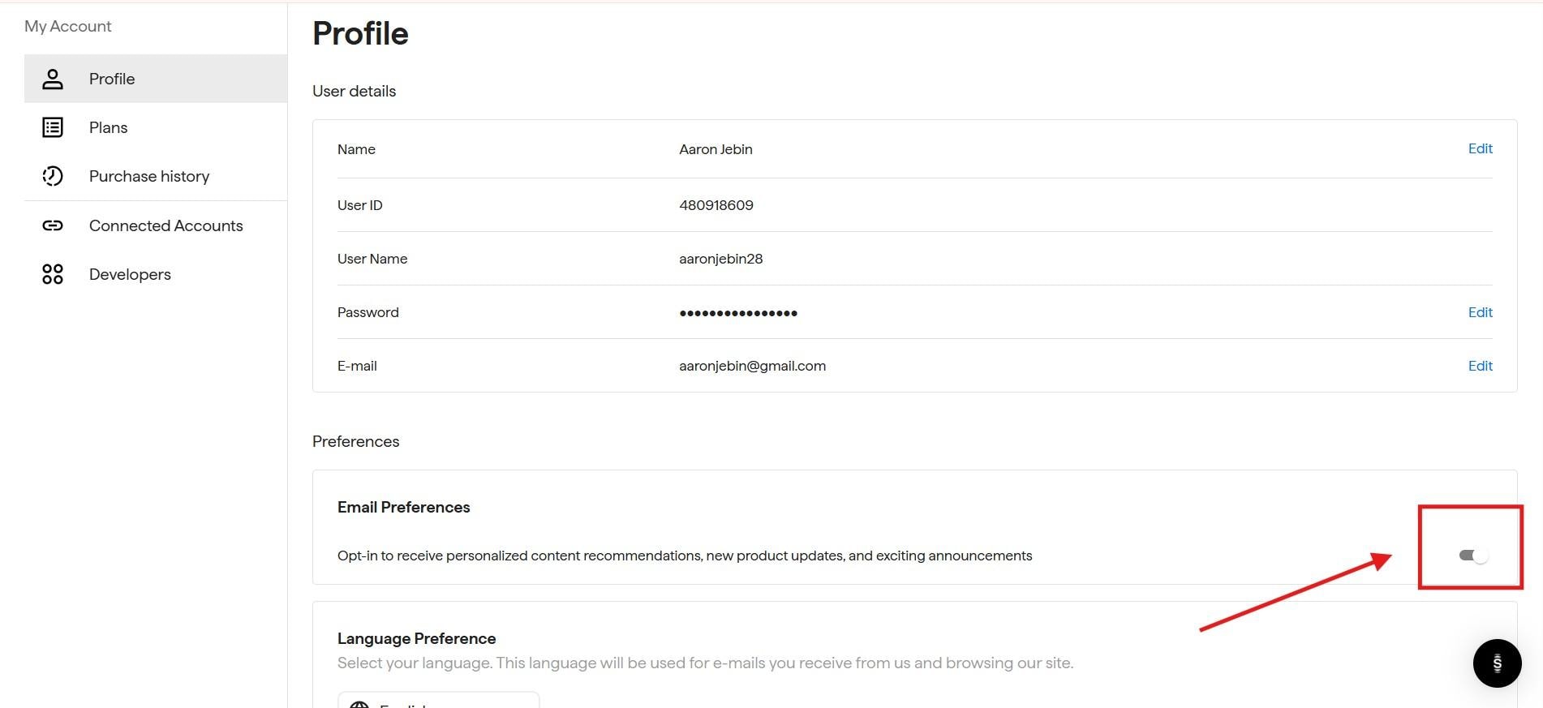Viewport: 1543px width, 708px height.
Task: Open the language dropdown under Language Preference
Action: coord(438,702)
